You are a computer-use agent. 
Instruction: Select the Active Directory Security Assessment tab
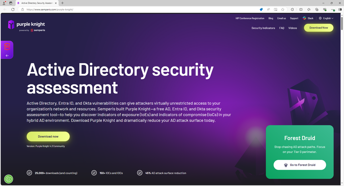point(37,3)
